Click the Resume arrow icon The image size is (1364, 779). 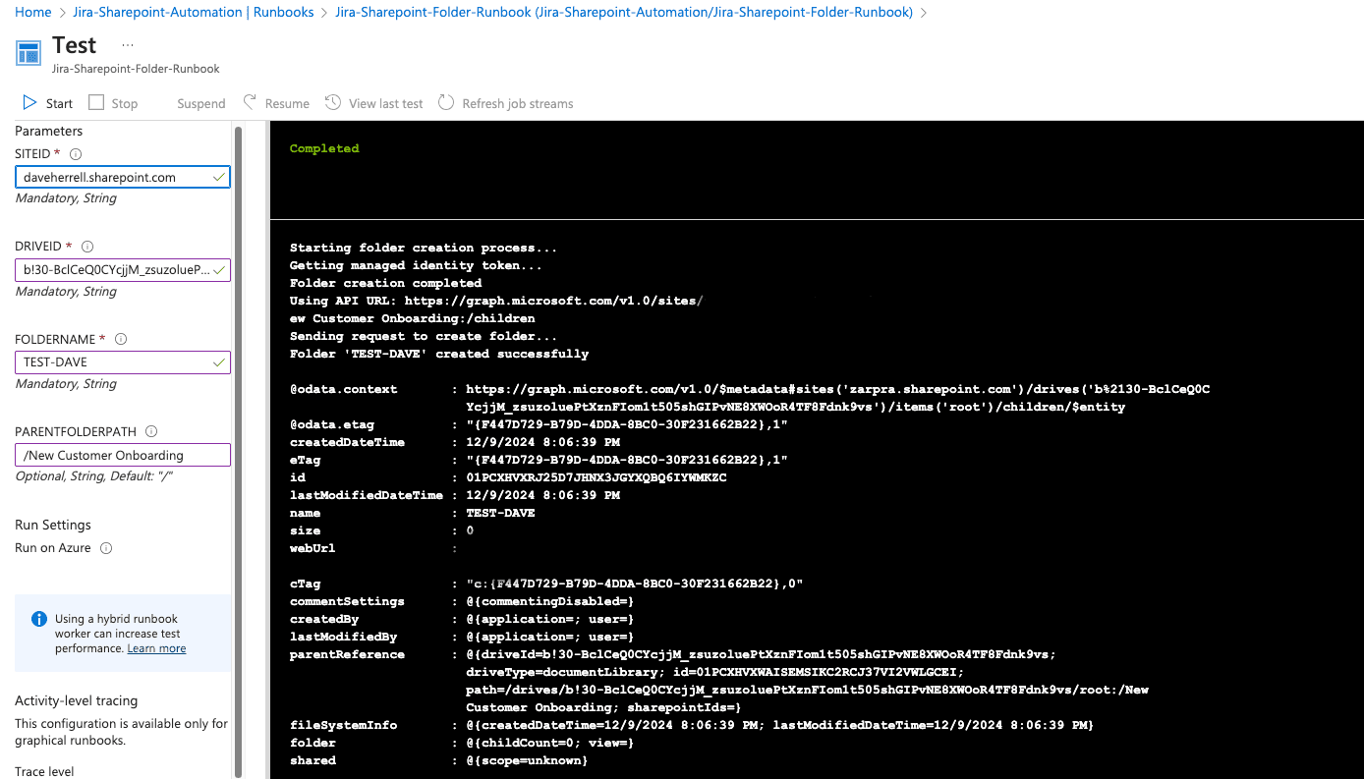(x=250, y=102)
